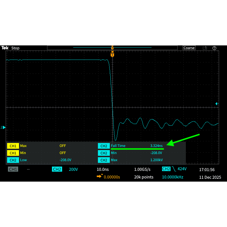Toggle the Coarse adjustment button
The width and height of the screenshot is (227, 227).
tap(189, 48)
